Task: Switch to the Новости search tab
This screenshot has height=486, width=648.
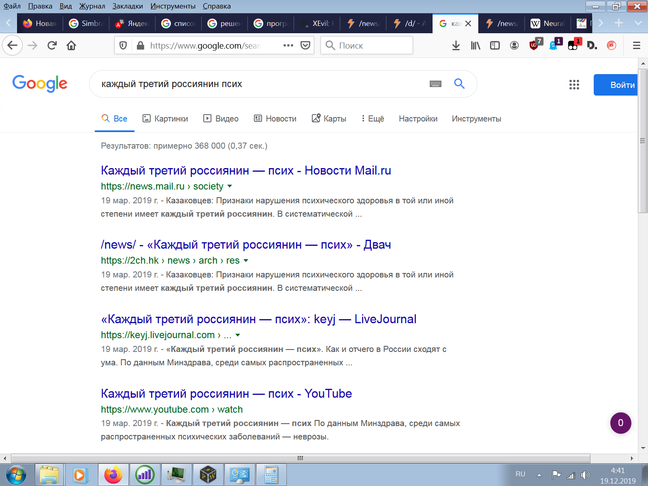Action: click(x=275, y=119)
